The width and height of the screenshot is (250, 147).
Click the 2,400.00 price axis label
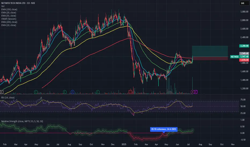244,37
